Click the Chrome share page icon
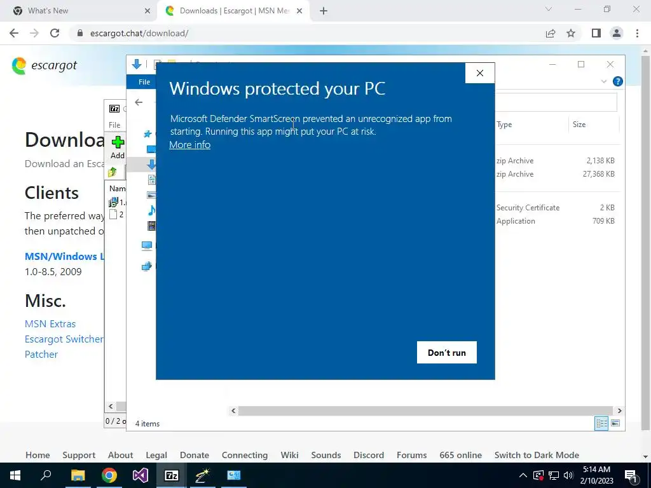This screenshot has height=488, width=651. [551, 33]
